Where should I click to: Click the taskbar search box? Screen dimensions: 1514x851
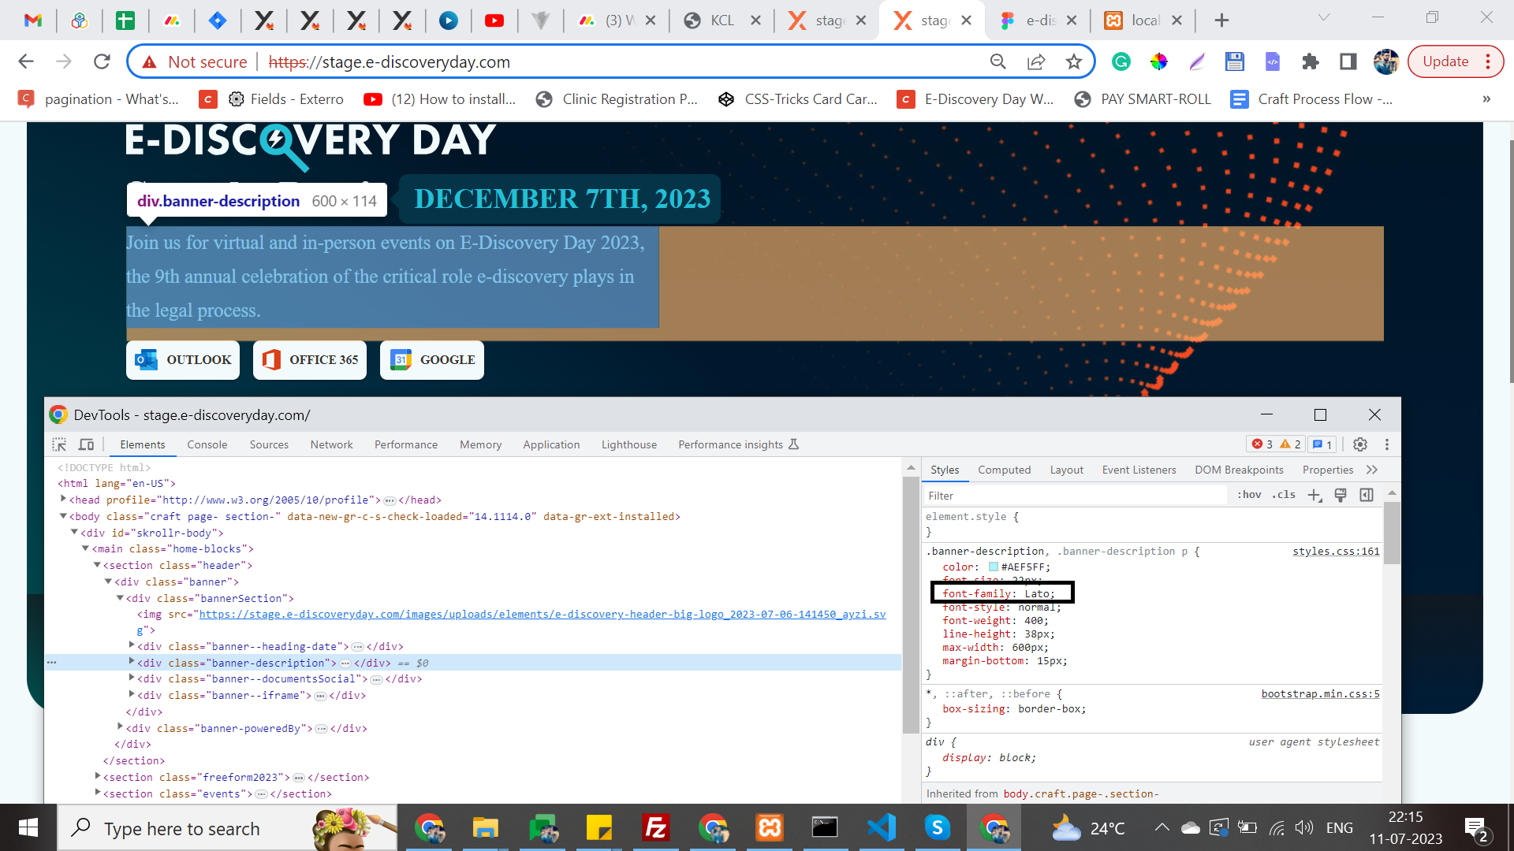coord(227,828)
